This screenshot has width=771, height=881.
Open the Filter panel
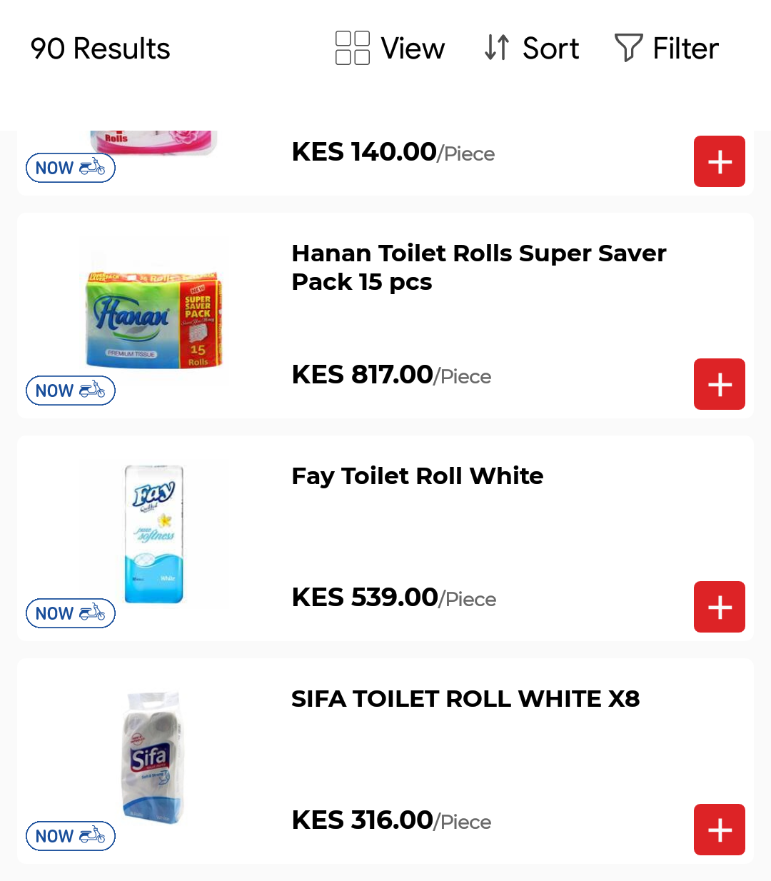click(667, 49)
